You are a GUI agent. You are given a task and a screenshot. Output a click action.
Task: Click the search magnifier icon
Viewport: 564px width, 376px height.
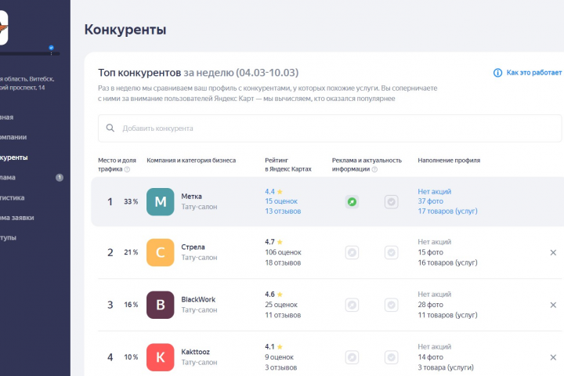(110, 128)
